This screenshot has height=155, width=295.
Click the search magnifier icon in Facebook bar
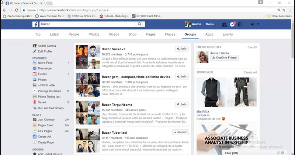(x=140, y=24)
